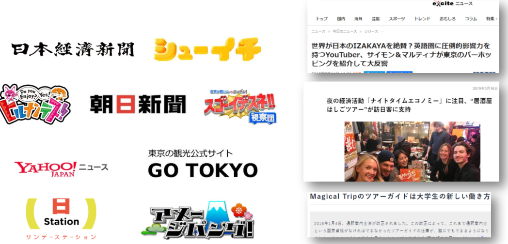This screenshot has height=244, width=508.
Task: Open the トップ tab in excite news
Action: [322, 19]
